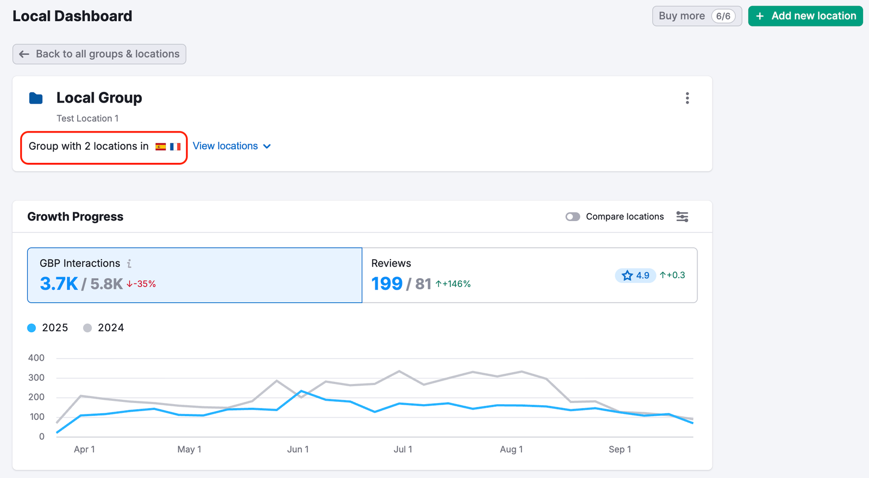Viewport: 869px width, 478px height.
Task: Click the back arrow icon
Action: (x=24, y=54)
